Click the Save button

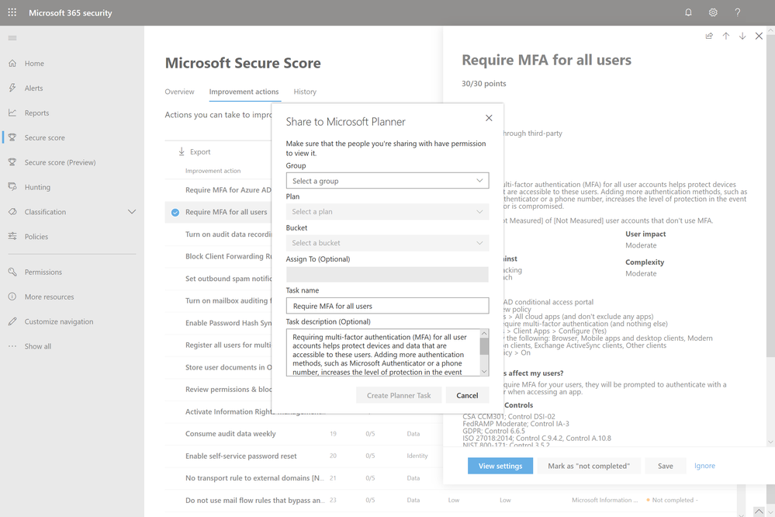[666, 466]
